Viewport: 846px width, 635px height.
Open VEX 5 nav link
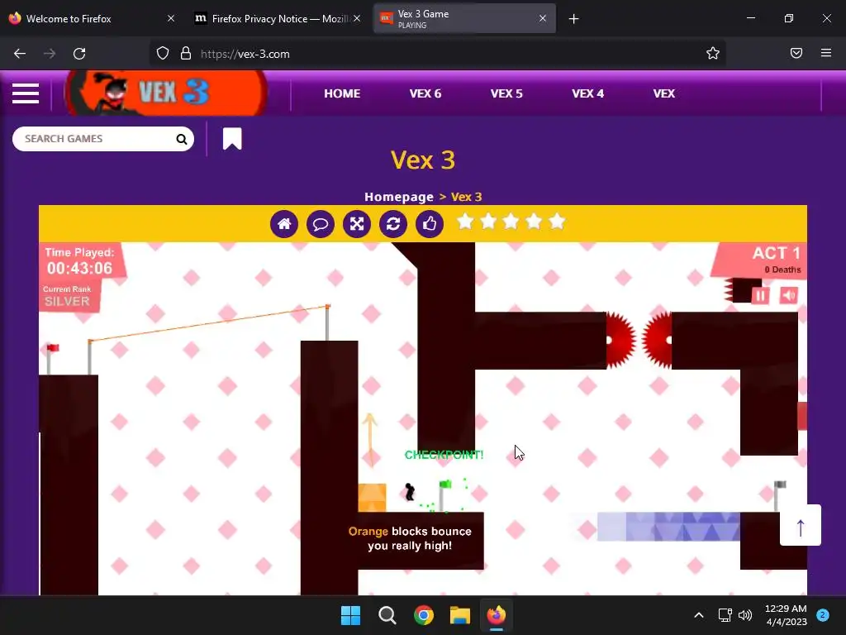tap(506, 93)
